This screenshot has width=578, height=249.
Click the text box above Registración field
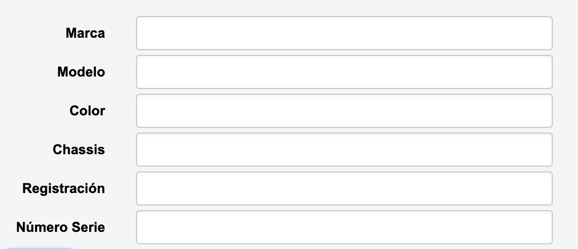click(x=344, y=150)
